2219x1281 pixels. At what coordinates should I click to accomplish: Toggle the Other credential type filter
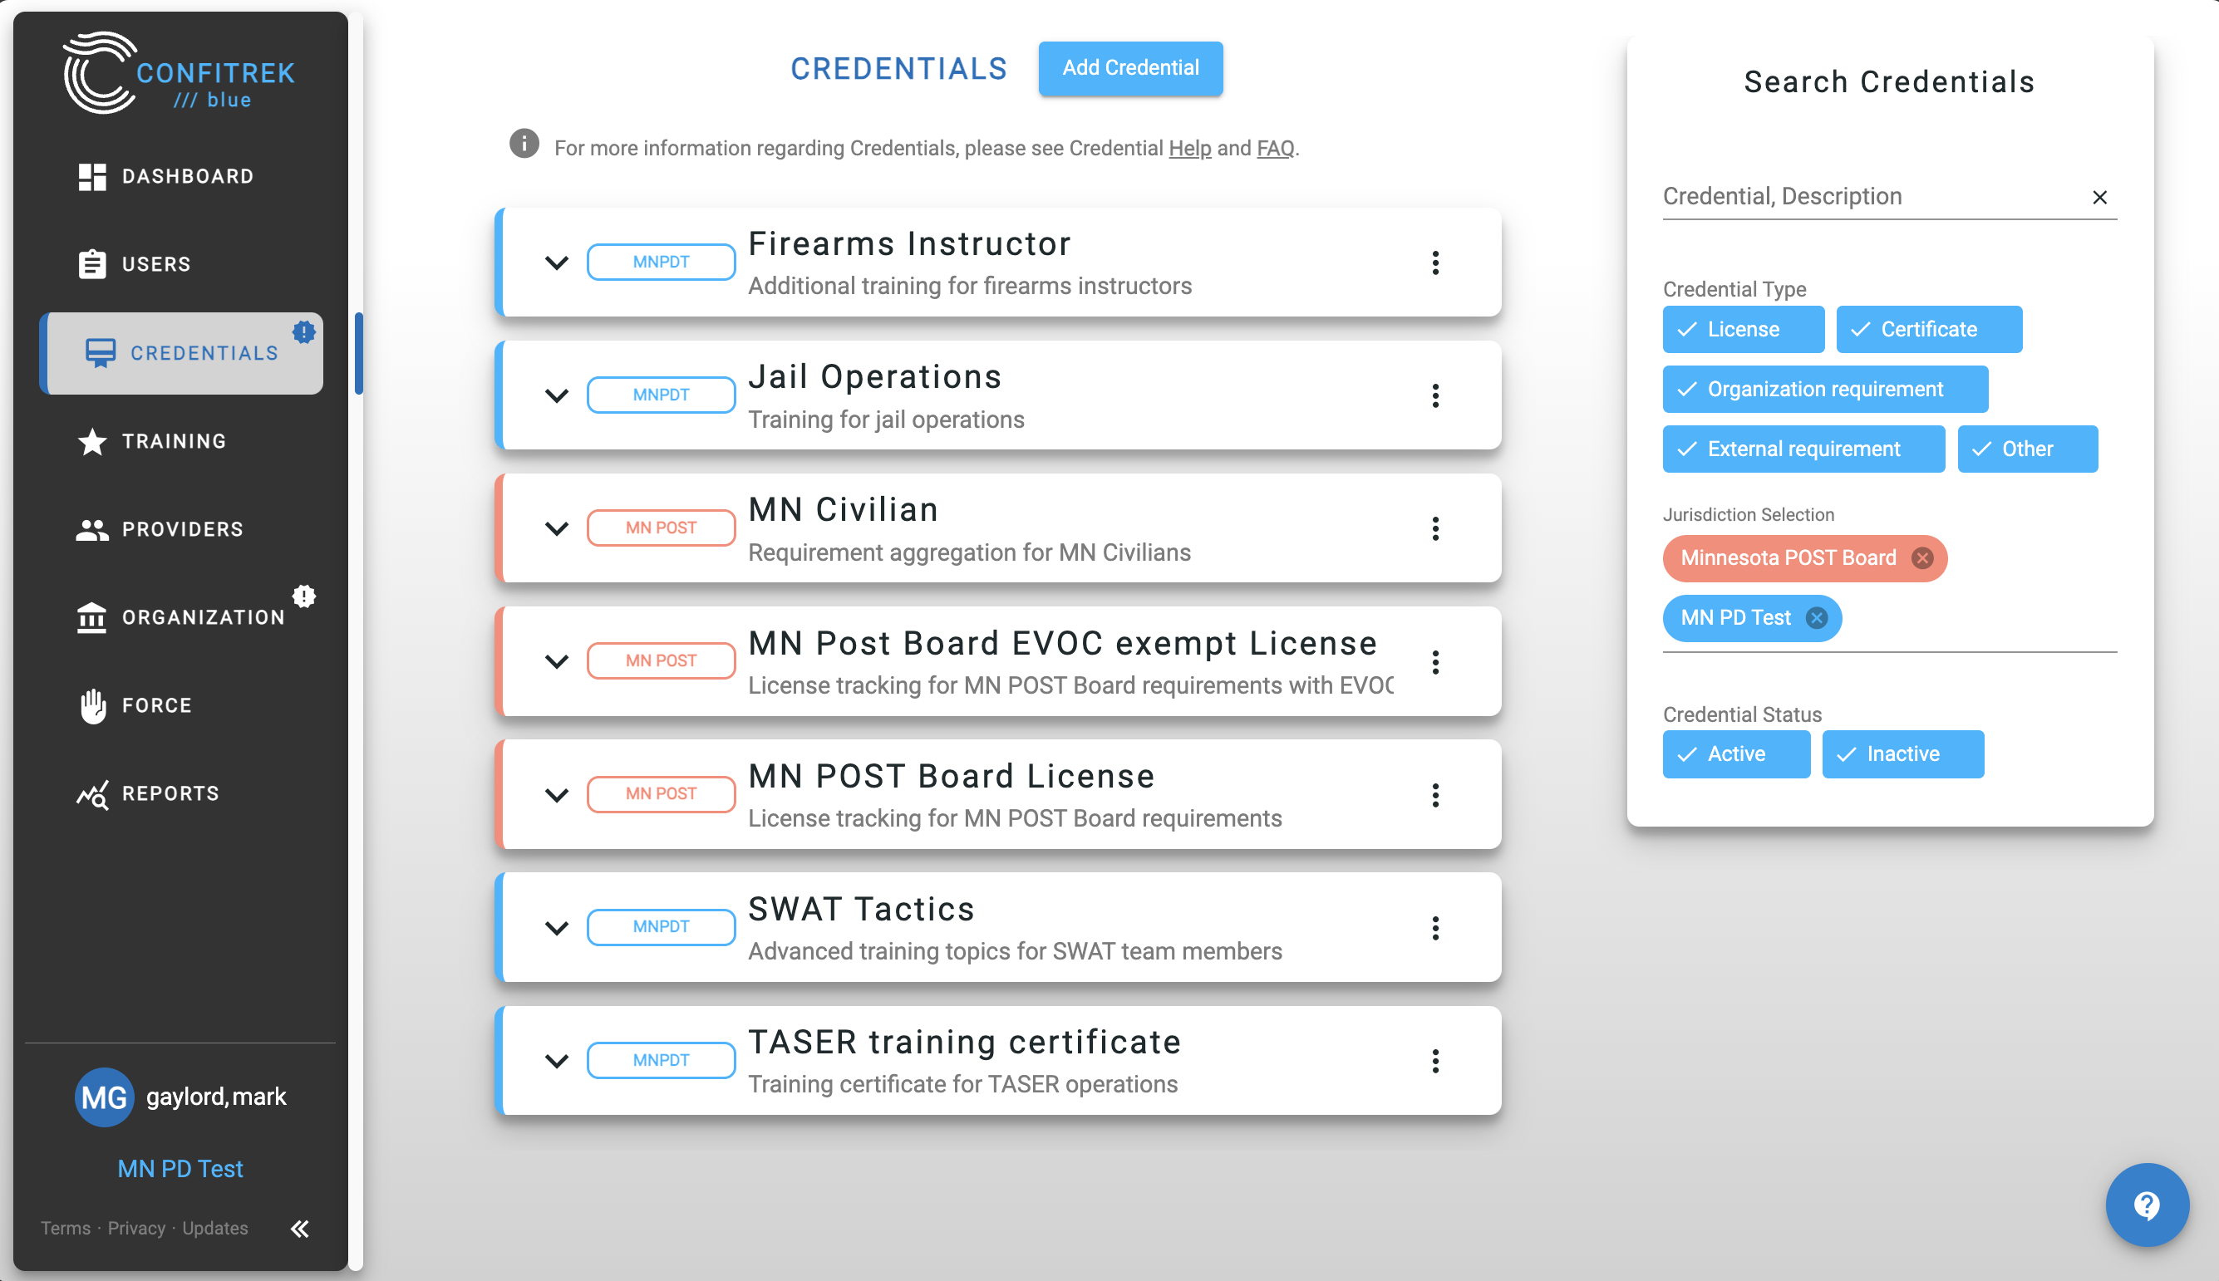(2027, 449)
